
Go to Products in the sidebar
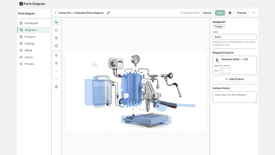tap(33, 37)
